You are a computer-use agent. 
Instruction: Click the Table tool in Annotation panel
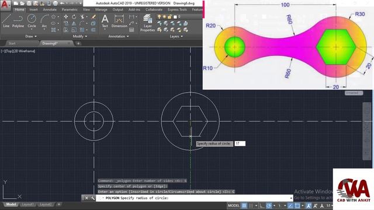click(131, 30)
